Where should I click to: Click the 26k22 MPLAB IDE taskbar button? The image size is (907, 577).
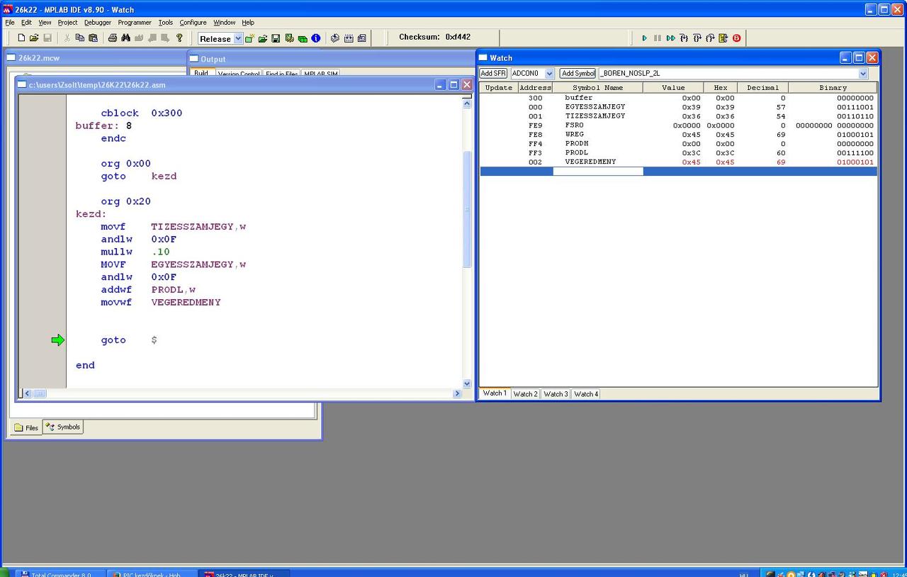(x=243, y=573)
